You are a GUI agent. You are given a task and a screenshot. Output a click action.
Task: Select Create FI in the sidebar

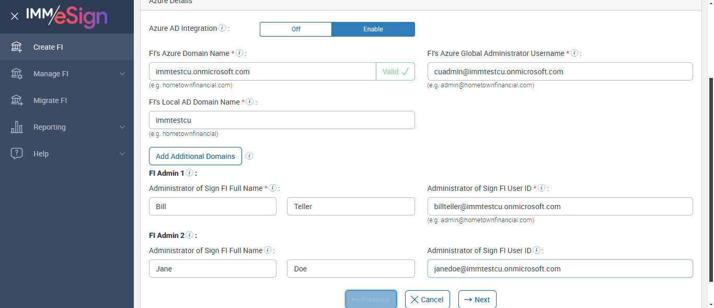[x=48, y=47]
